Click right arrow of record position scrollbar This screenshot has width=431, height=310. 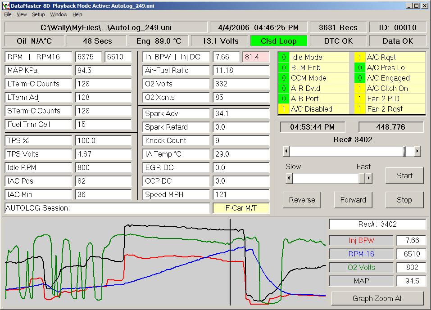tap(417, 151)
